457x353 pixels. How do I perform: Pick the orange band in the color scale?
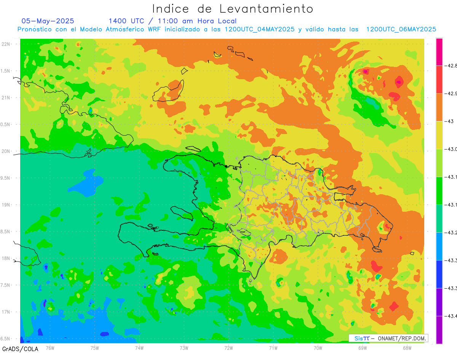(439, 107)
